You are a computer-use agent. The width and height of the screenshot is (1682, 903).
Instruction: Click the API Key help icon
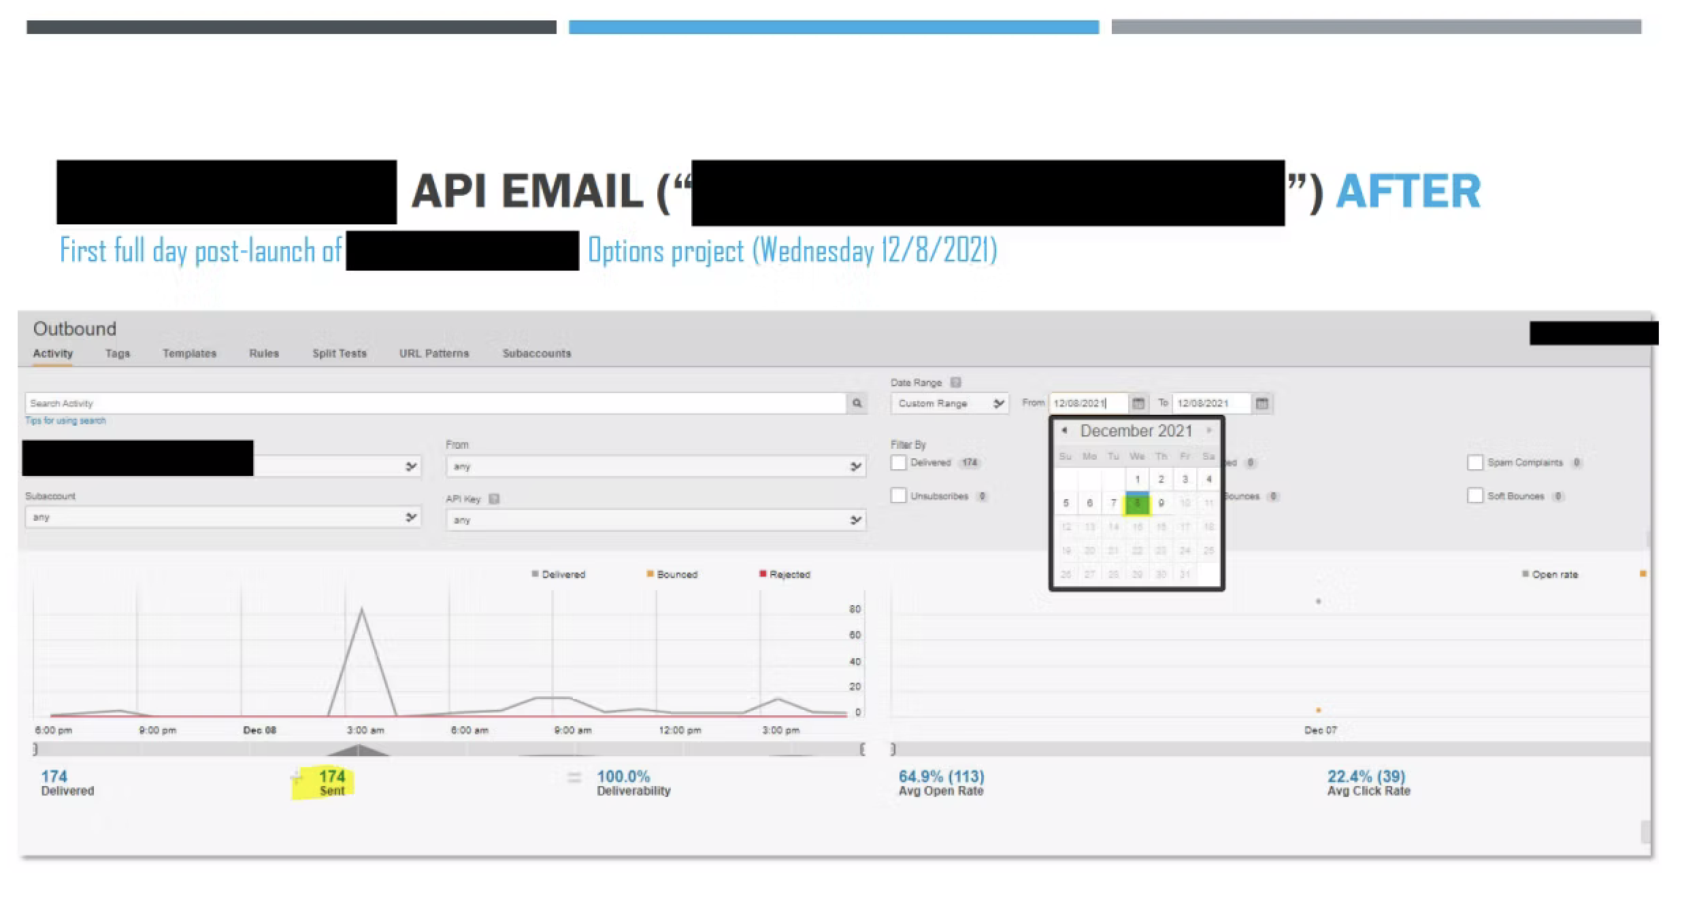coord(493,498)
